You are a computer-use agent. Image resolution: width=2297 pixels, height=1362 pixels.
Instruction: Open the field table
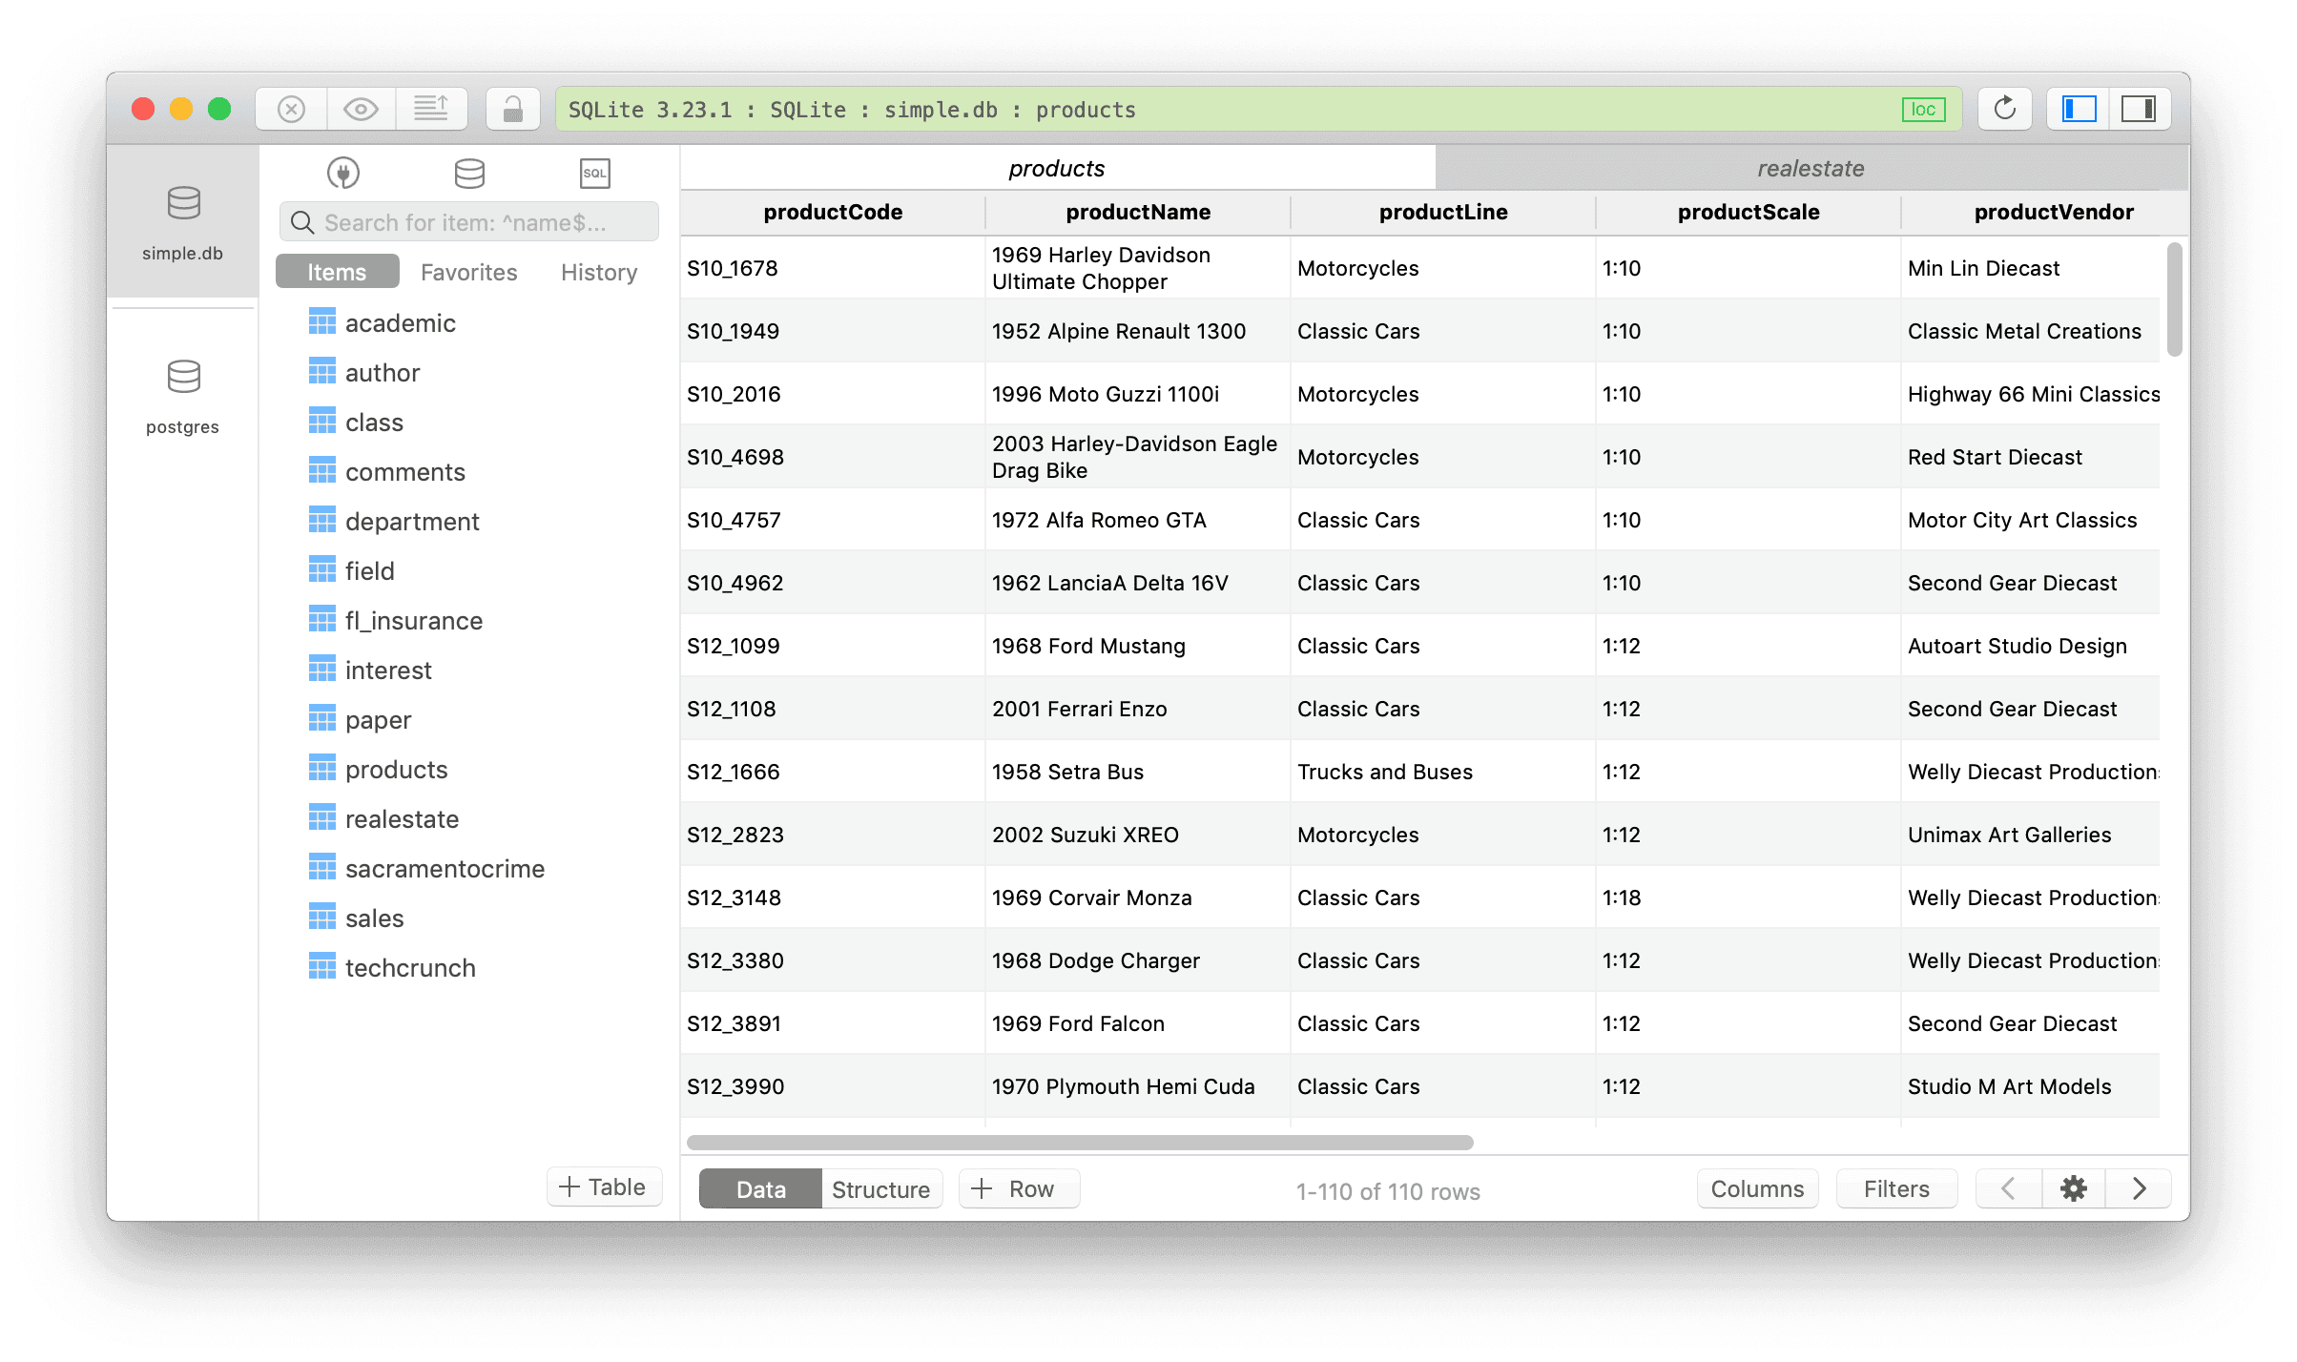351,571
